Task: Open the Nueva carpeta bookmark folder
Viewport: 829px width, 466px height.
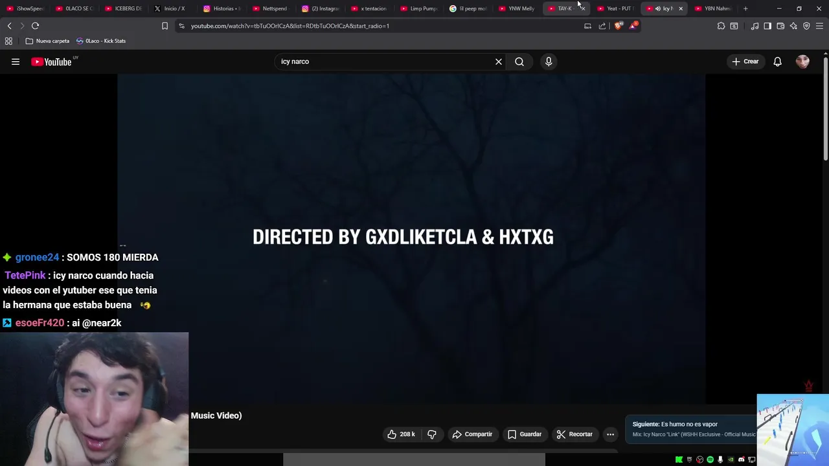Action: click(47, 41)
